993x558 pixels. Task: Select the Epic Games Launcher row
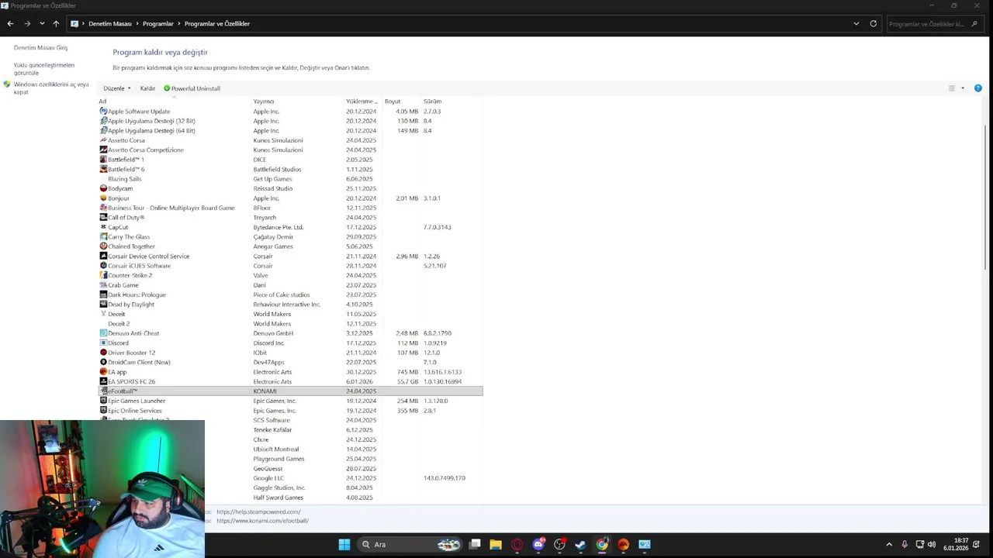291,401
